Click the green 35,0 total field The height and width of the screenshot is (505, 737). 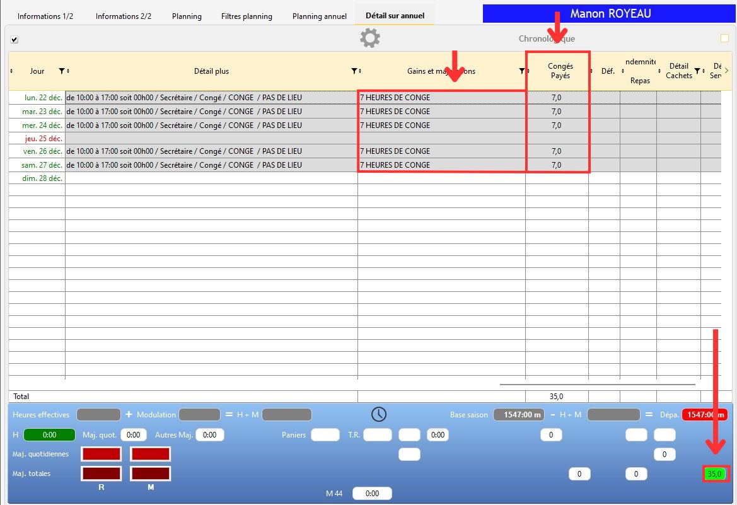click(715, 473)
